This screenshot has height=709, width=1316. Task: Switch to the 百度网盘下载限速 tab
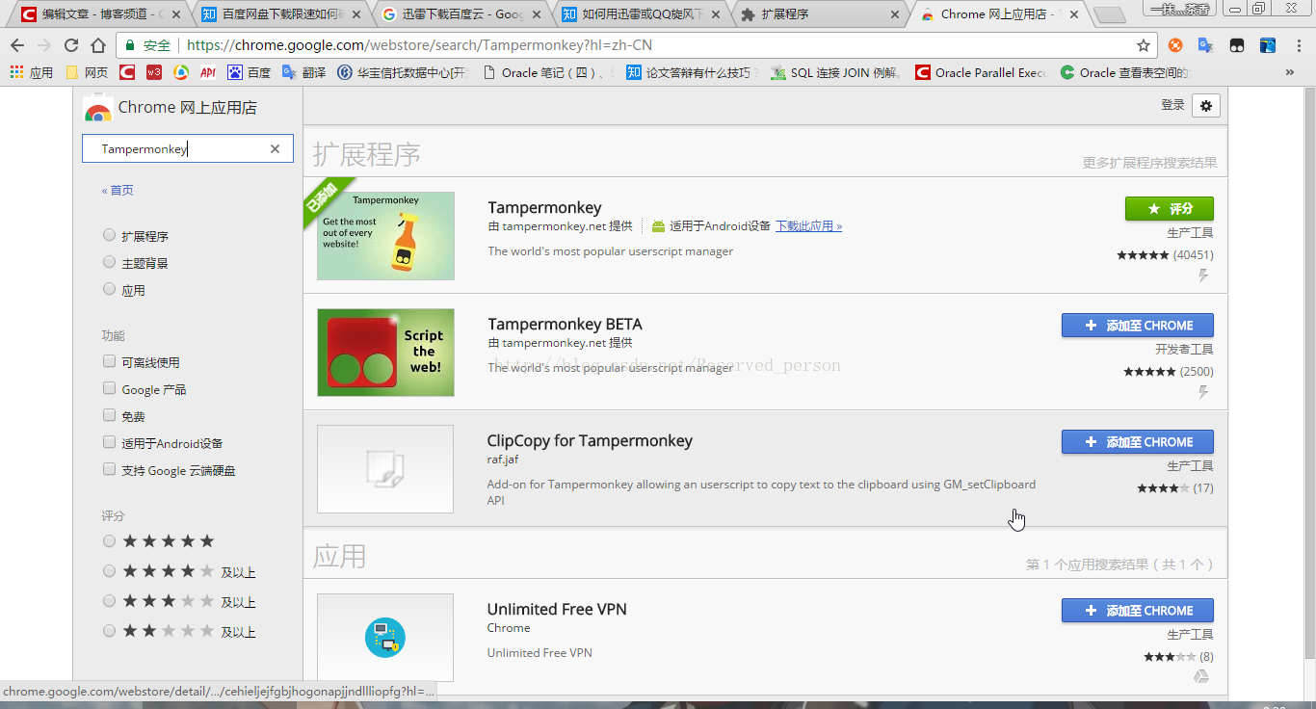pyautogui.click(x=279, y=14)
